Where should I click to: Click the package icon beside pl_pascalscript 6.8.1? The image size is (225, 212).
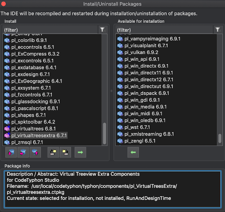pyautogui.click(x=7, y=109)
